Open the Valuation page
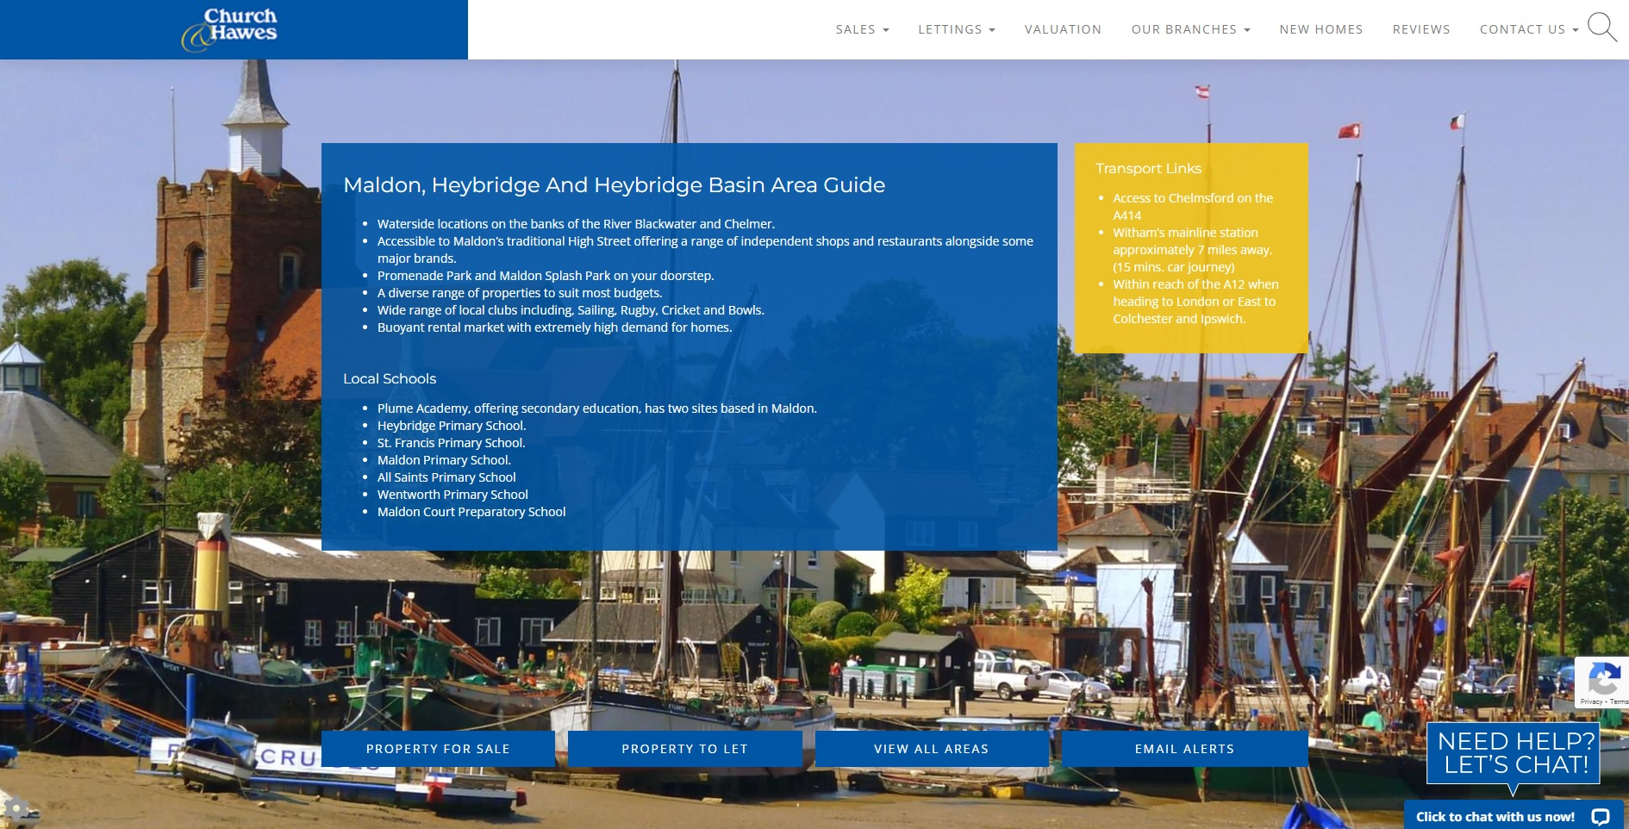Screen dimensions: 1629x829 pos(1063,29)
